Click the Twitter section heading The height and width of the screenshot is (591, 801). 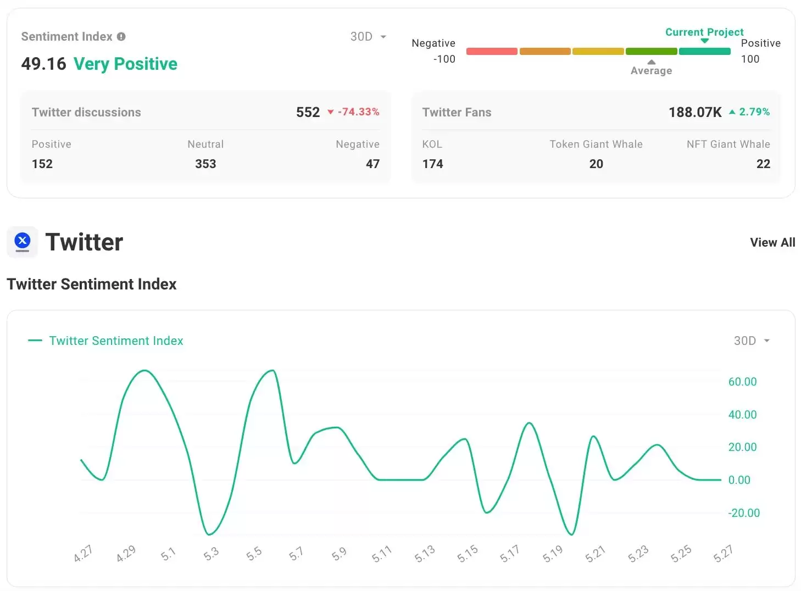(84, 242)
